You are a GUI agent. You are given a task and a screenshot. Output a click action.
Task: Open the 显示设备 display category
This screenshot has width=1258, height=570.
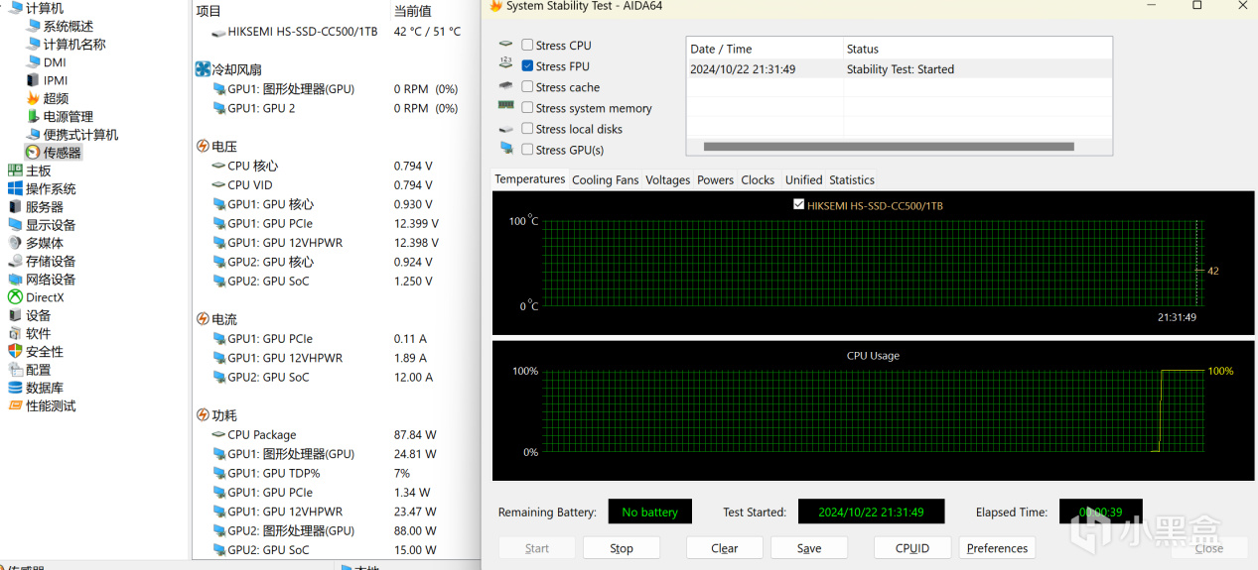pyautogui.click(x=51, y=224)
